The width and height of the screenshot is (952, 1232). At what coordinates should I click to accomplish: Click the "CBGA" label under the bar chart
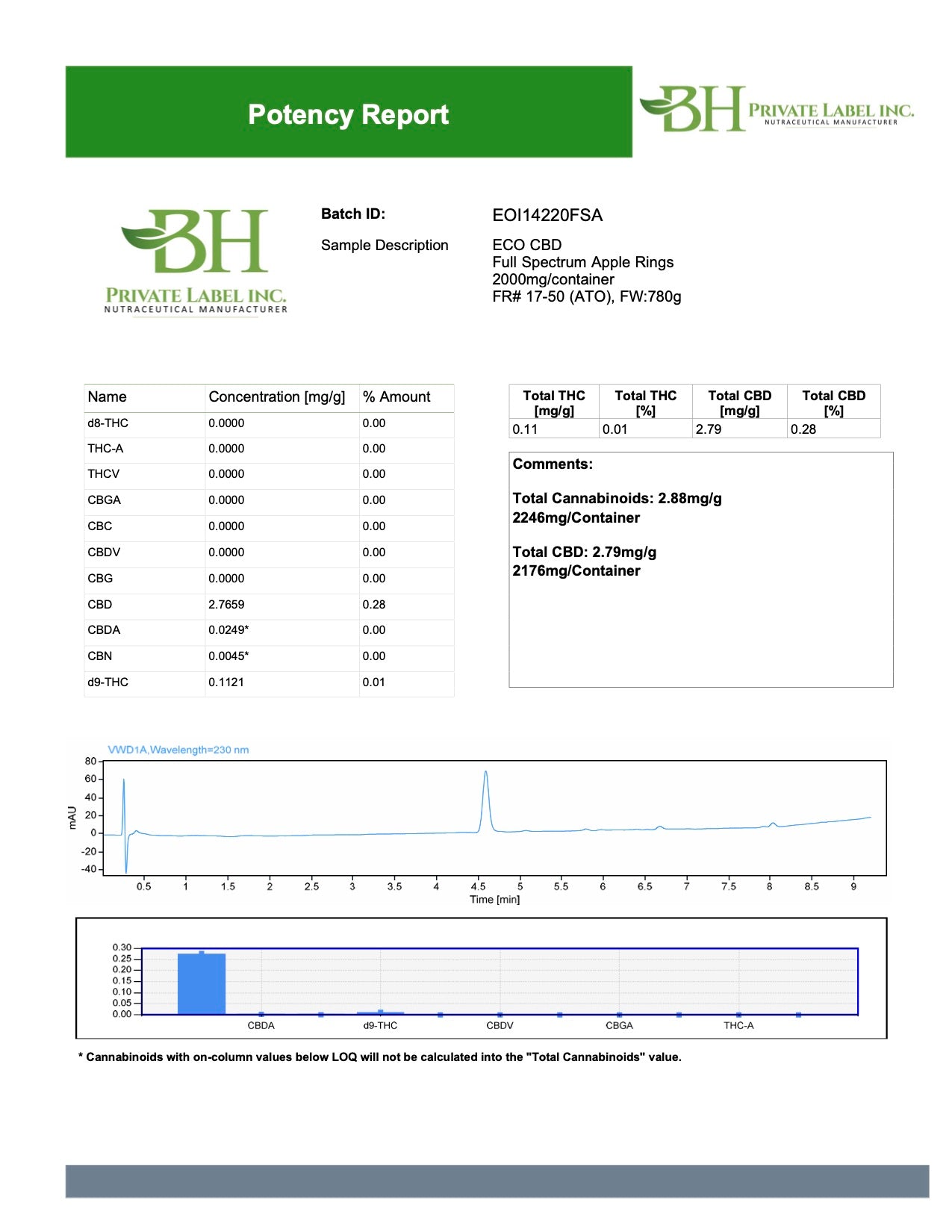[x=619, y=1025]
